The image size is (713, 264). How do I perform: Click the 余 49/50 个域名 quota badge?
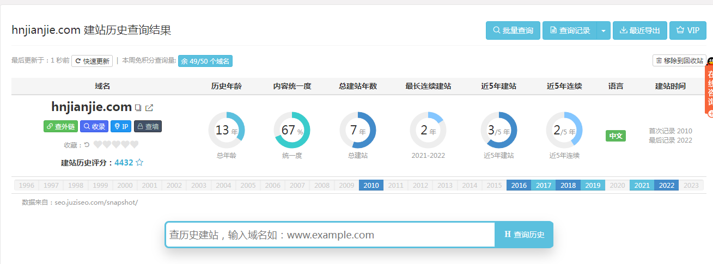pyautogui.click(x=205, y=61)
